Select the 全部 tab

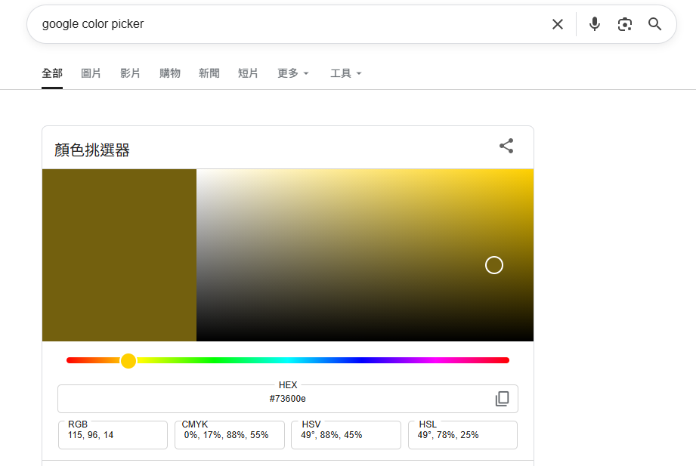(x=52, y=73)
